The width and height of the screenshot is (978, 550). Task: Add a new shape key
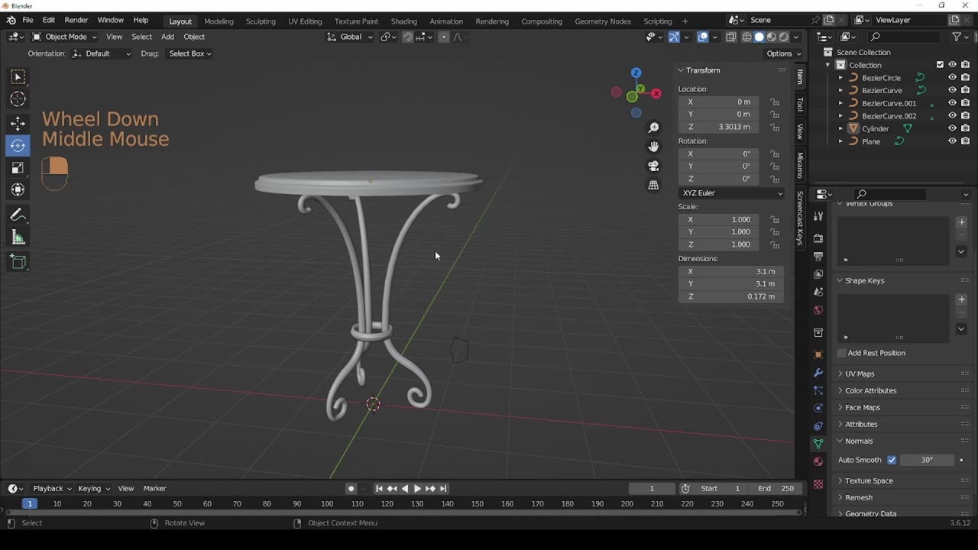click(961, 299)
